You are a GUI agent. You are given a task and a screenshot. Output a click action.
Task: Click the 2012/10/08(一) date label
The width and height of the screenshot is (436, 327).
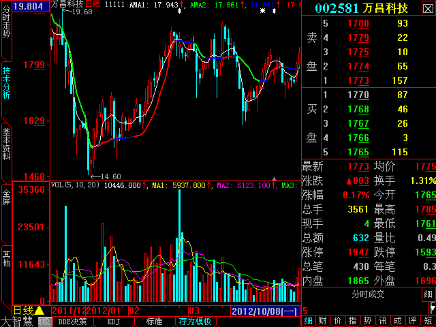pyautogui.click(x=265, y=311)
